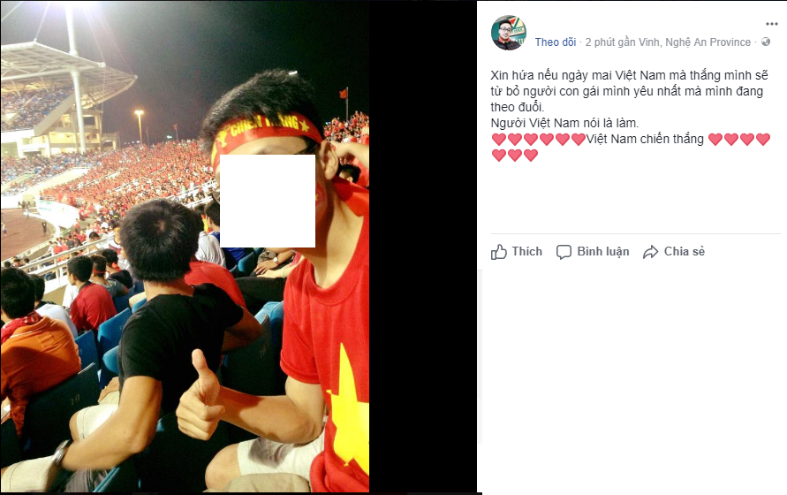Click the speech bubble comment icon

tap(564, 252)
